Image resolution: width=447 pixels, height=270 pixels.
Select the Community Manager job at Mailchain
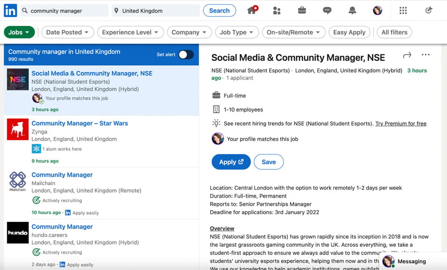[62, 174]
